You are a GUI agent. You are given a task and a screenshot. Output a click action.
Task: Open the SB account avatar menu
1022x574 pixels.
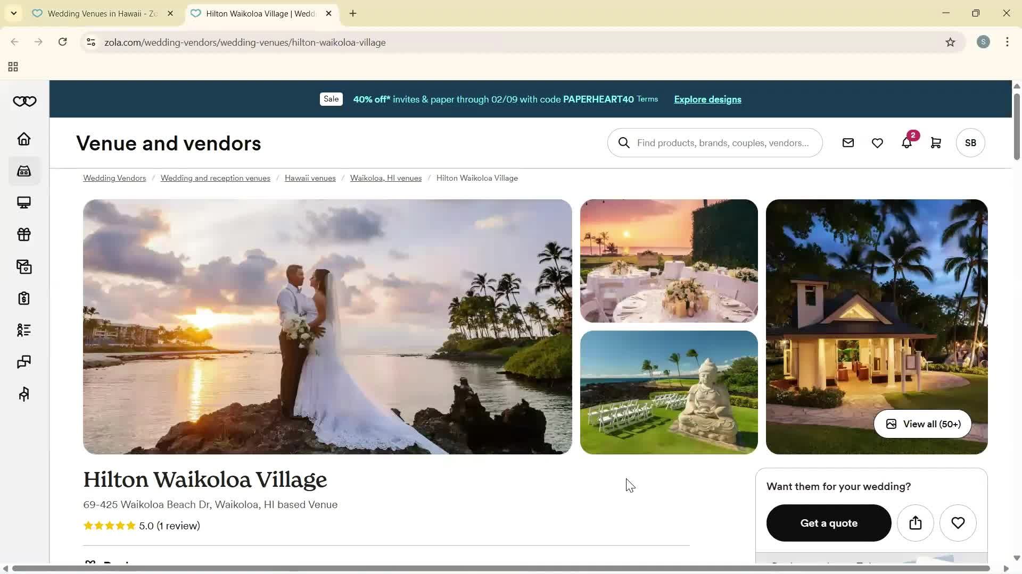970,142
